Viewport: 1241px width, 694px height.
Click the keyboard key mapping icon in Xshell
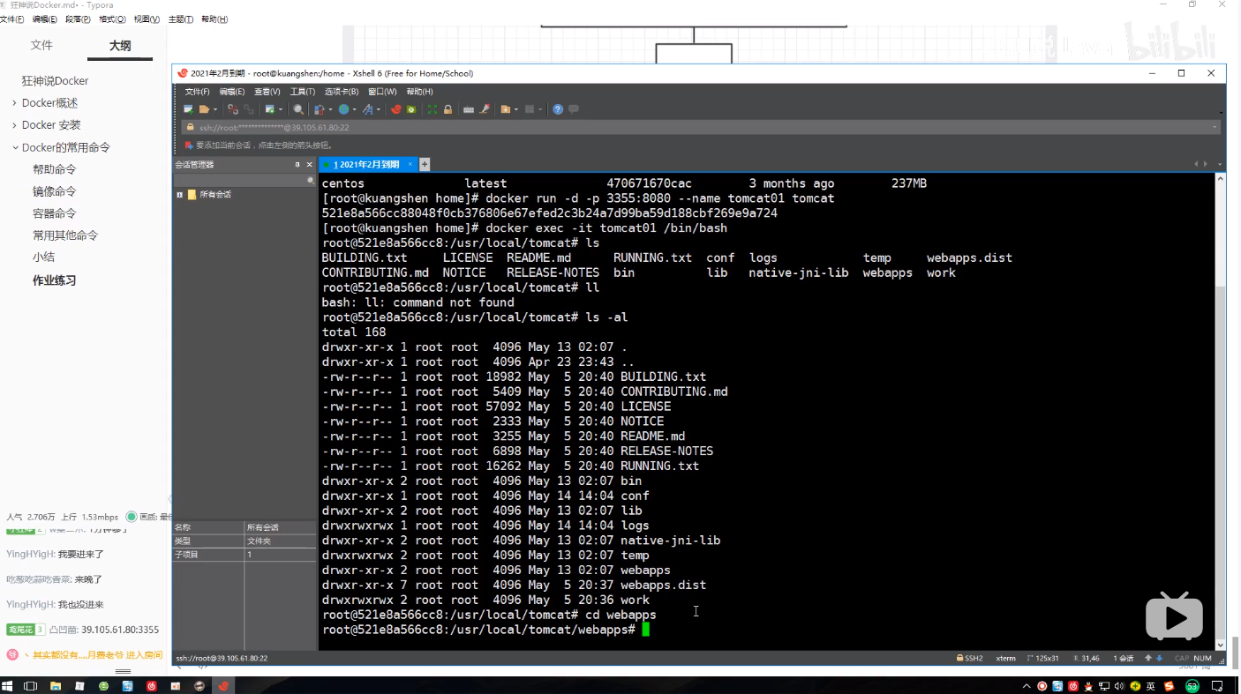pyautogui.click(x=469, y=109)
